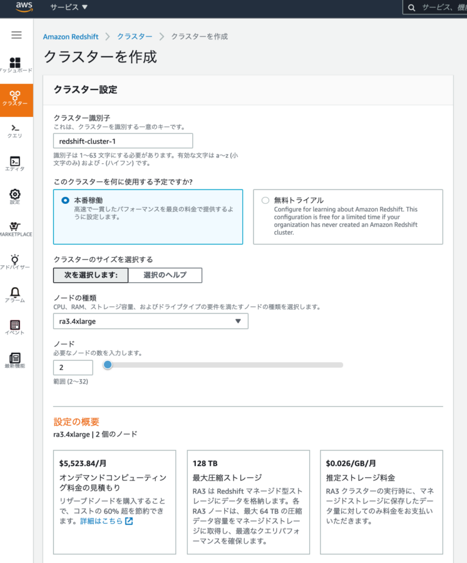Expand the ra3.4xlarge node type dropdown
The height and width of the screenshot is (563, 467).
(150, 322)
